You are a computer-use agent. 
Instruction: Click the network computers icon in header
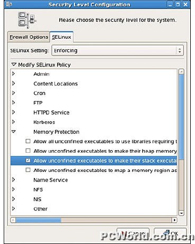click(27, 20)
